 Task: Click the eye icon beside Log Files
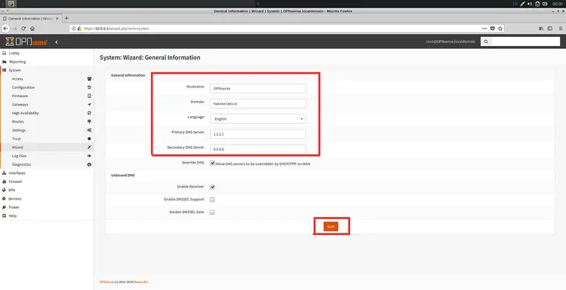click(89, 156)
